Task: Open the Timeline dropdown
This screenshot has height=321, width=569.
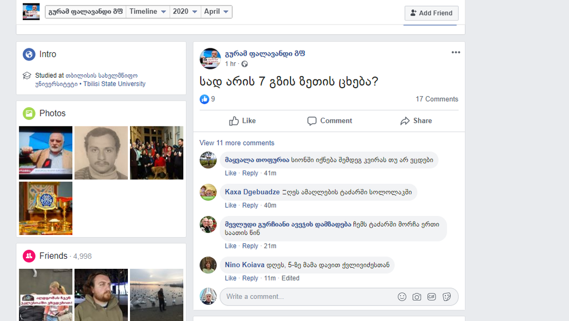Action: [x=147, y=11]
